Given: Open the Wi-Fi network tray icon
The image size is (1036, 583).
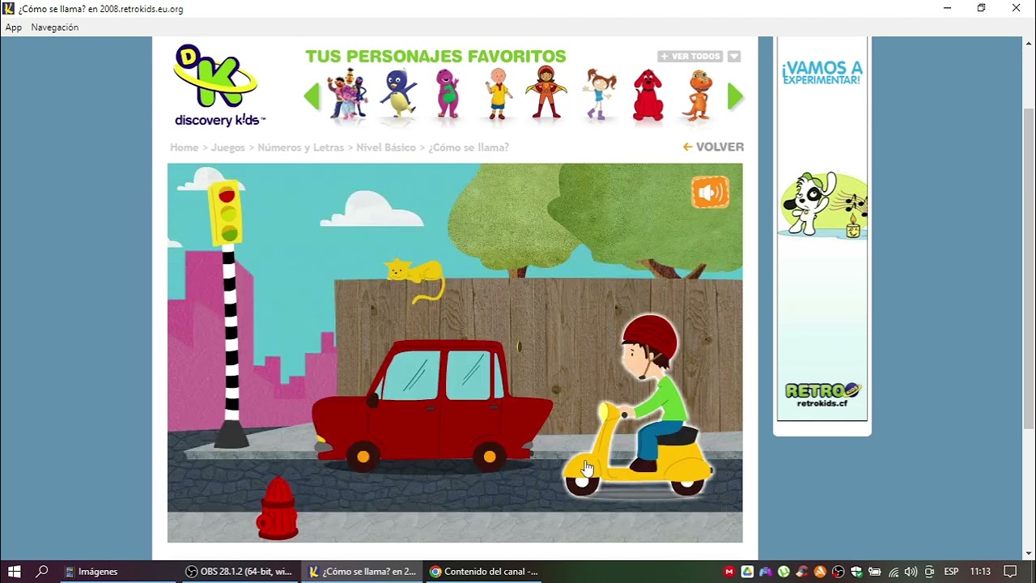Looking at the screenshot, I should [894, 572].
